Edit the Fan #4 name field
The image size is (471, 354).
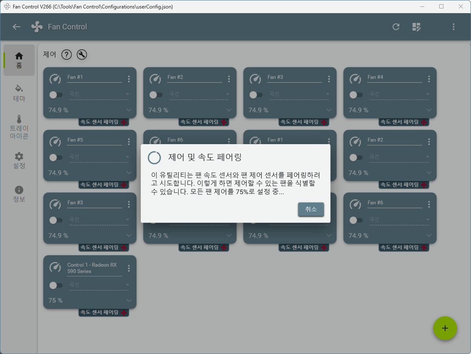(x=394, y=78)
